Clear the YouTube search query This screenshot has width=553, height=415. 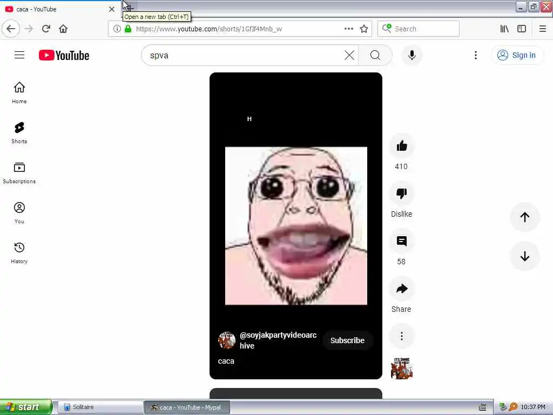(349, 55)
